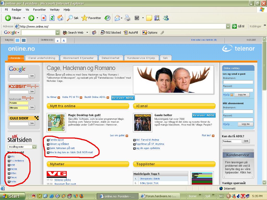Expand the Back button history dropdown arrow
Viewport: 267px width, 200px height.
pos(24,18)
